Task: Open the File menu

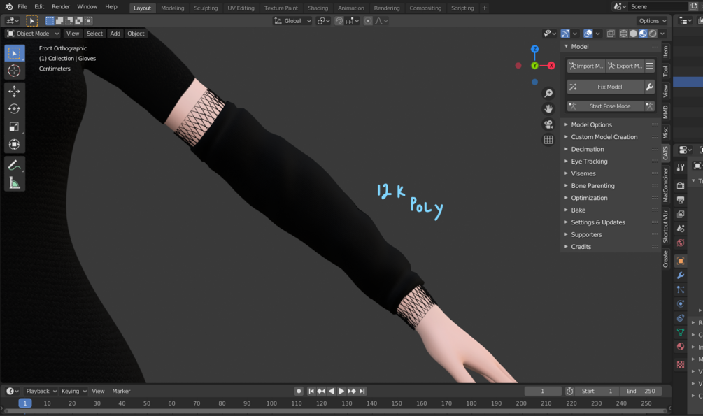Action: point(22,7)
